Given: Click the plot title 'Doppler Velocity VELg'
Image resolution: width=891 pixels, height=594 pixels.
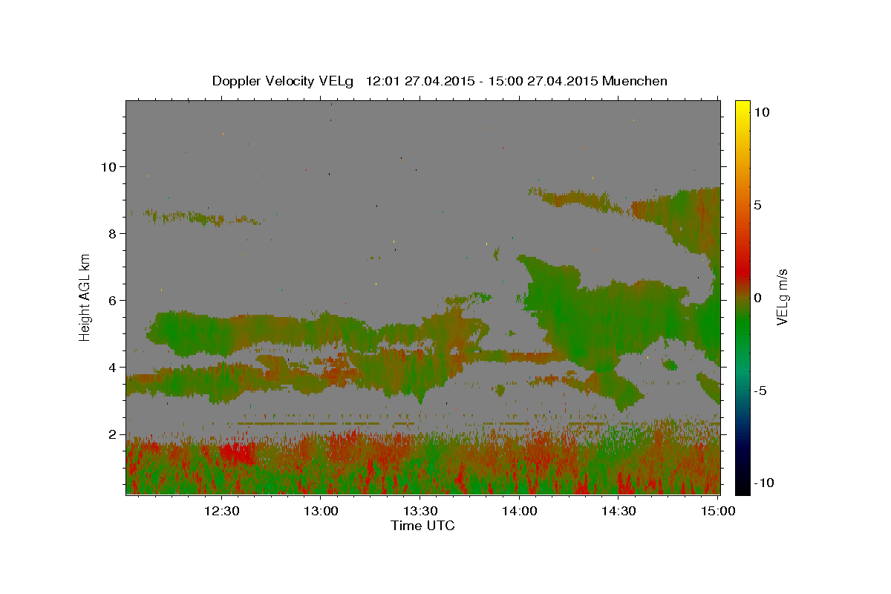Looking at the screenshot, I should [284, 81].
